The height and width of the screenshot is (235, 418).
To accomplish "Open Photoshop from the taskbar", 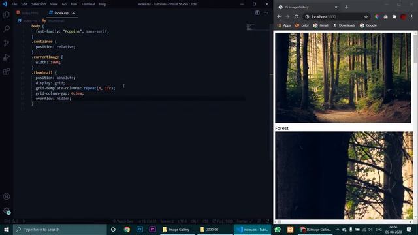I will pos(139,229).
